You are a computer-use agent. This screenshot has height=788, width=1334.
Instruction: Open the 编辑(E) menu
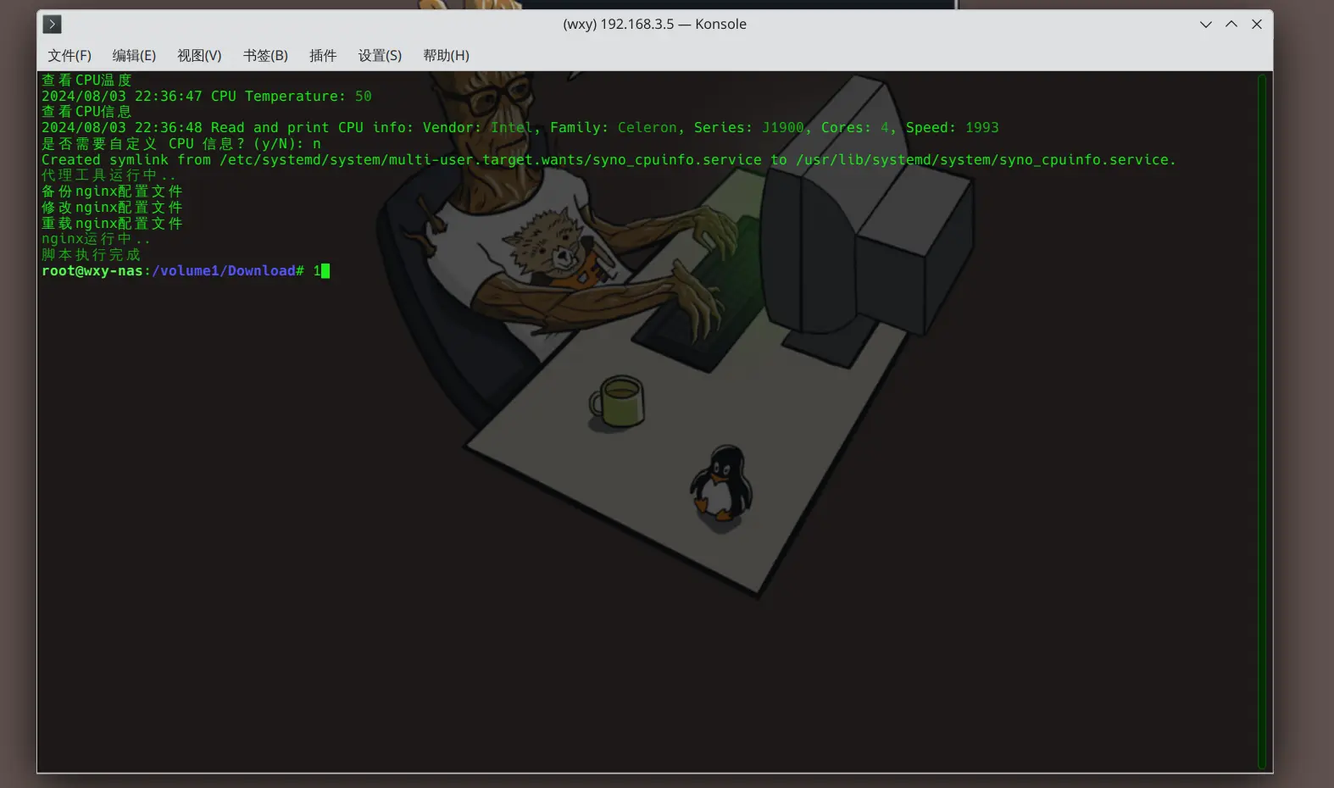[134, 56]
